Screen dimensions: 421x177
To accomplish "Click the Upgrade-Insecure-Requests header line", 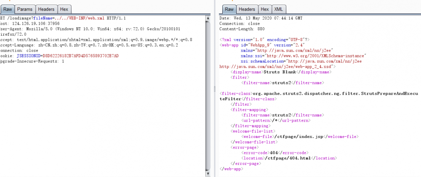I will tap(32, 61).
